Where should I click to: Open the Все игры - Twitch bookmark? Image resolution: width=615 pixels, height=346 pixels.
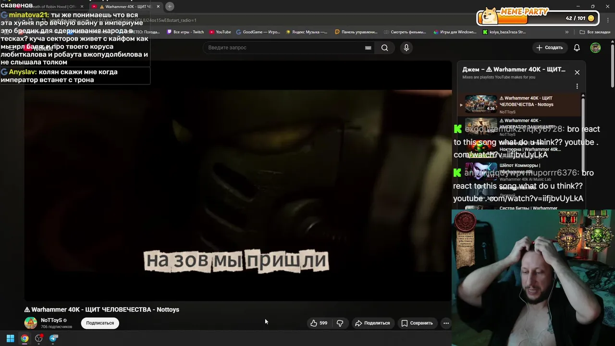pos(185,32)
